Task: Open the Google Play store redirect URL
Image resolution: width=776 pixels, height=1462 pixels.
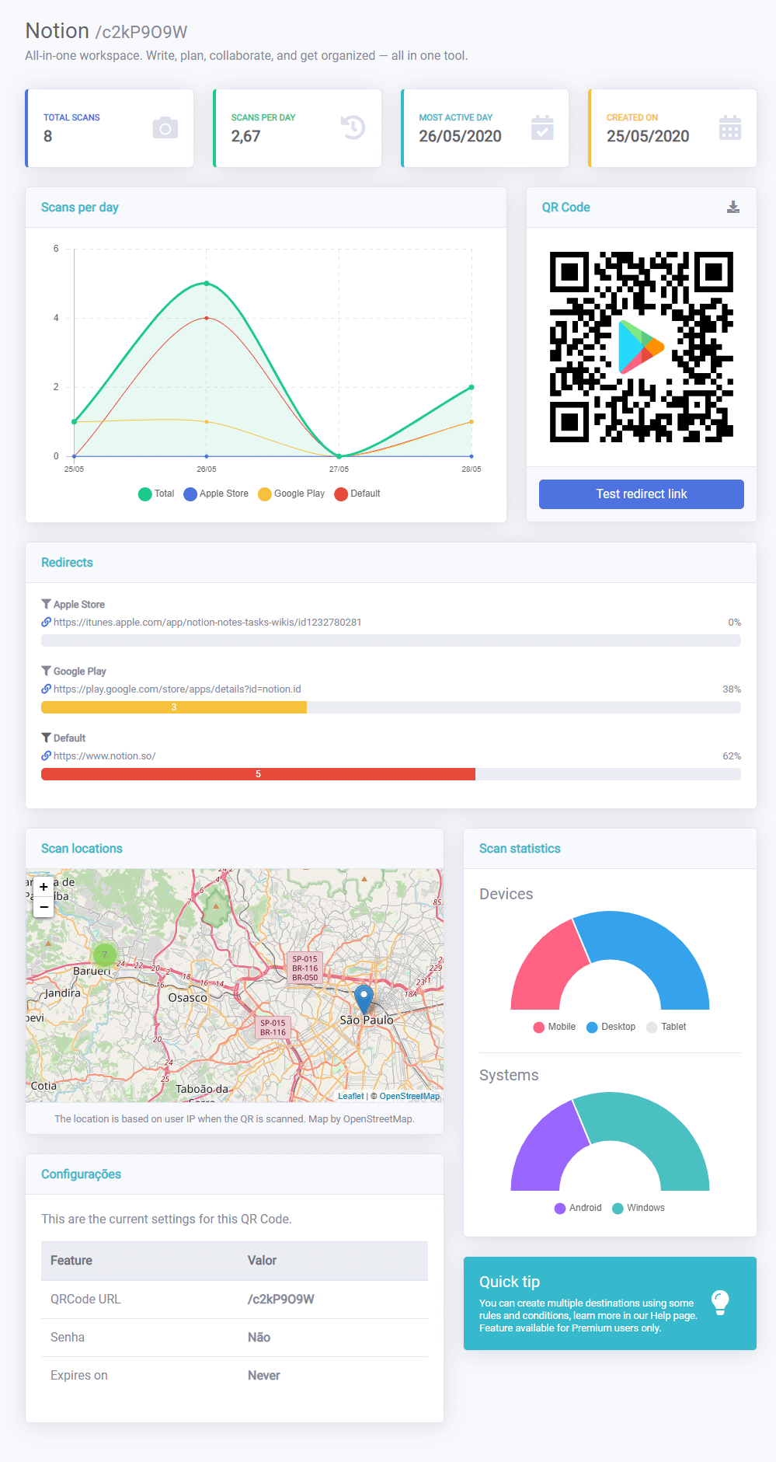Action: [177, 689]
